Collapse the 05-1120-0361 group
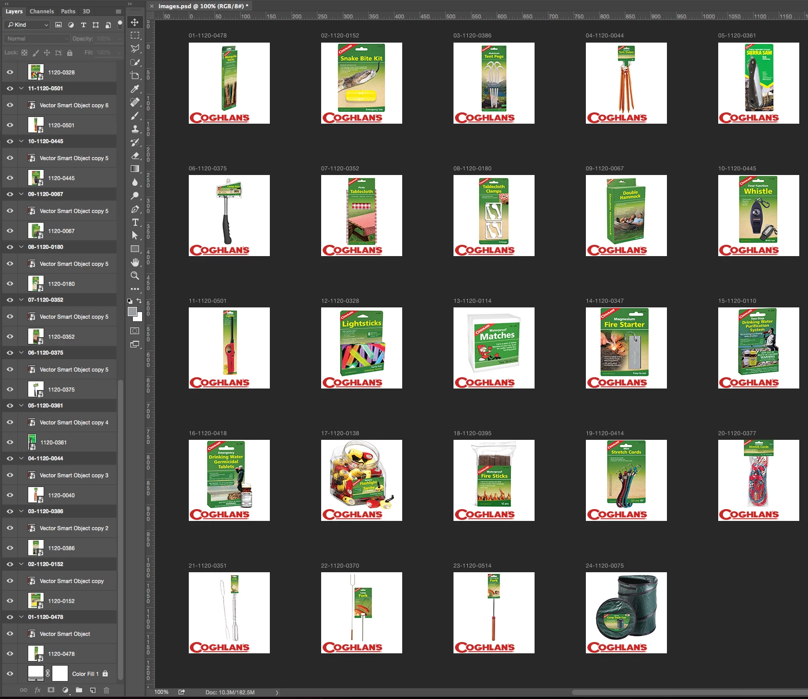 tap(21, 405)
